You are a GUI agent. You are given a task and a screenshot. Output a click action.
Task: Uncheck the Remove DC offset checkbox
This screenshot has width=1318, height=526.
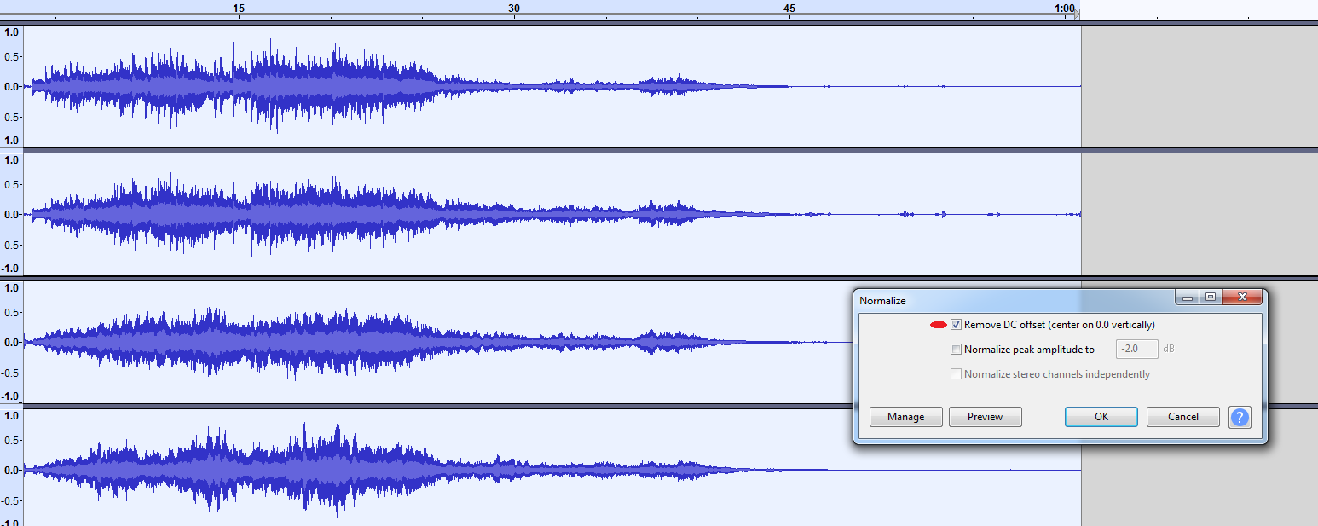pyautogui.click(x=956, y=325)
